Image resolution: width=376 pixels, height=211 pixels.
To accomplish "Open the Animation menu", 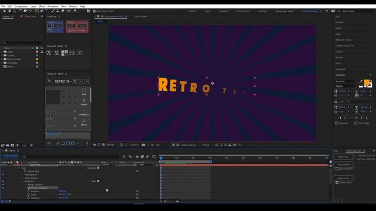I will pyautogui.click(x=53, y=6).
